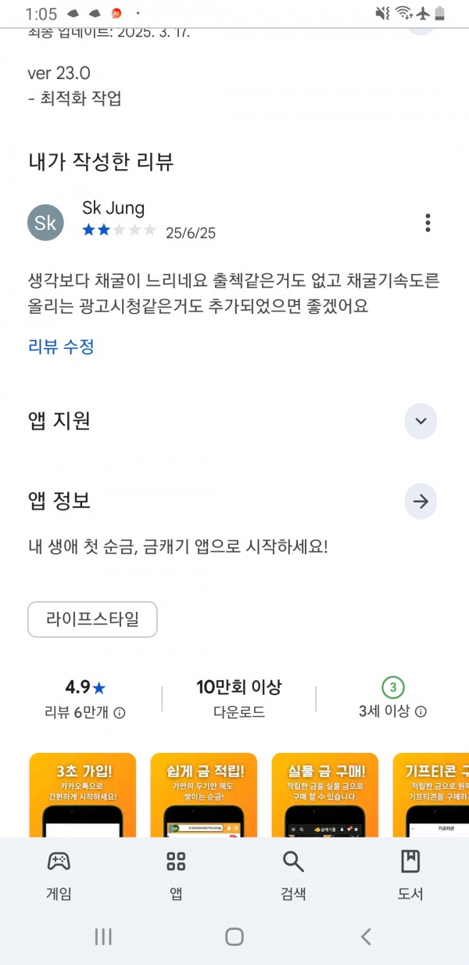Viewport: 469px width, 965px height.
Task: Switch to the 앱 tab
Action: pyautogui.click(x=176, y=876)
